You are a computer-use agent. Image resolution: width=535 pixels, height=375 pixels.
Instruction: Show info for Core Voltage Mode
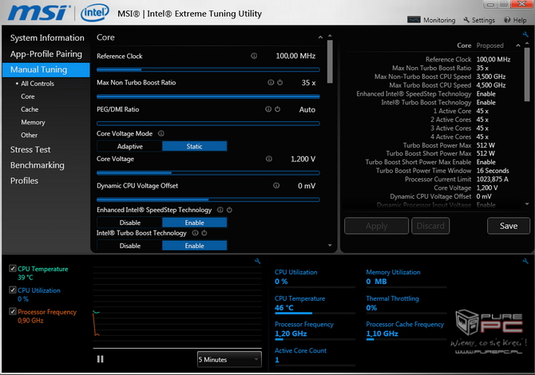(x=161, y=133)
